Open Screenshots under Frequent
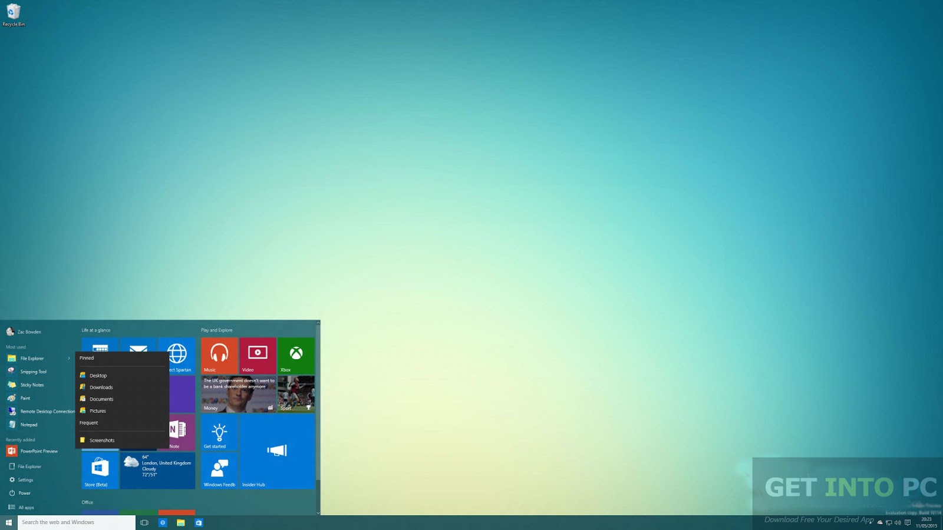Screen dimensions: 943x530 [122, 440]
